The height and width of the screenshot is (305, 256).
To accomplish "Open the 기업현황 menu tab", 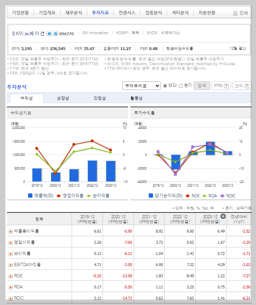I will point(21,13).
